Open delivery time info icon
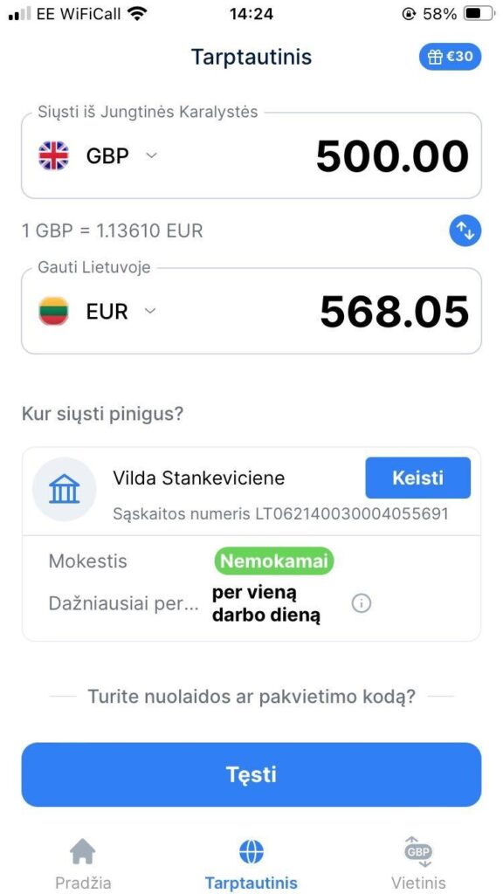 click(361, 603)
